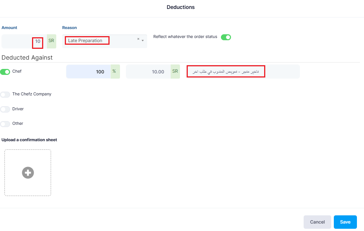Click the dashed confirmation sheet upload box
Image resolution: width=364 pixels, height=231 pixels.
click(28, 173)
